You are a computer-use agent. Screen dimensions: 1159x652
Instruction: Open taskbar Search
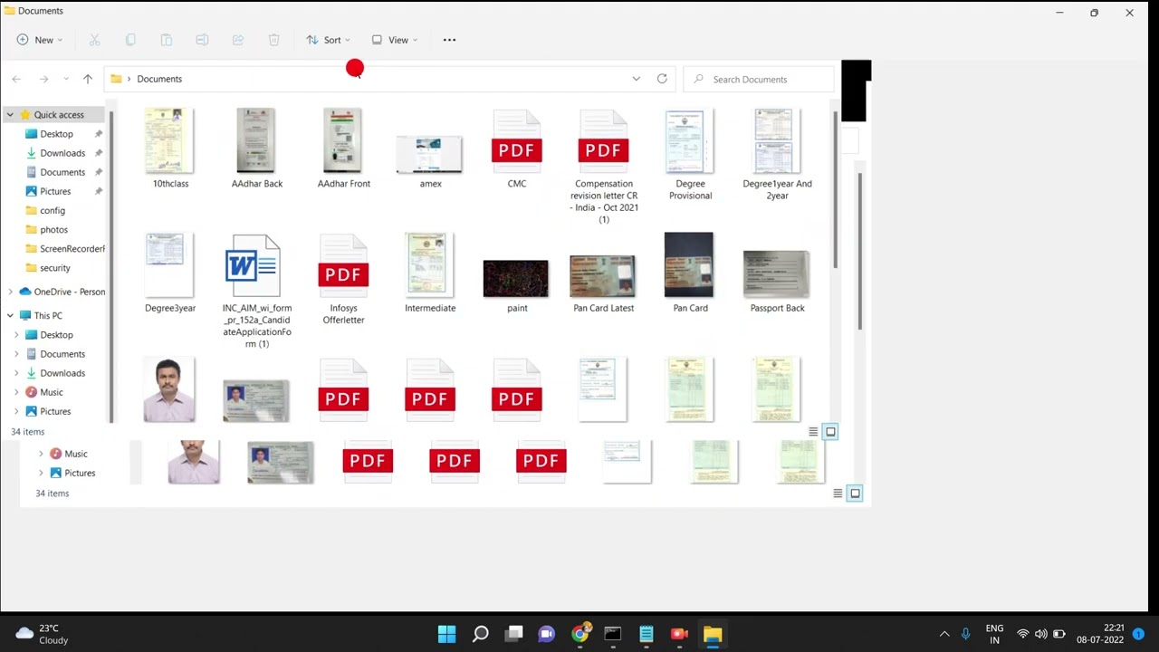point(480,634)
